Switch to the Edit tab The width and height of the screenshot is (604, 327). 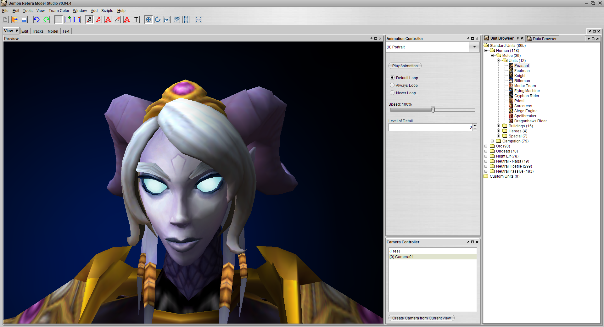pyautogui.click(x=25, y=31)
